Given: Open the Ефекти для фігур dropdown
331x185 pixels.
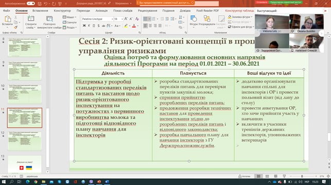Looking at the screenshot, I should 240,27.
